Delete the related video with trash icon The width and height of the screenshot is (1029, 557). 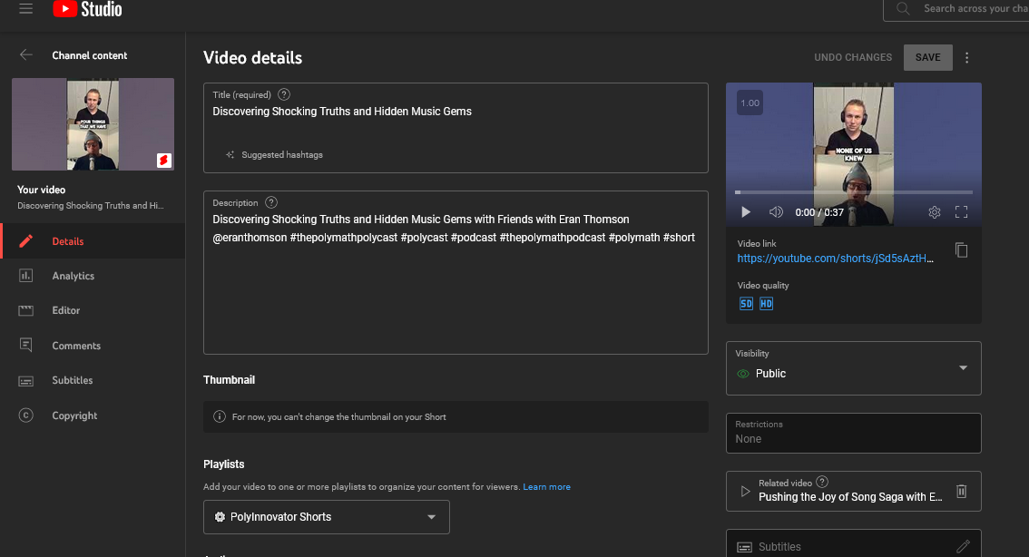[x=962, y=491]
